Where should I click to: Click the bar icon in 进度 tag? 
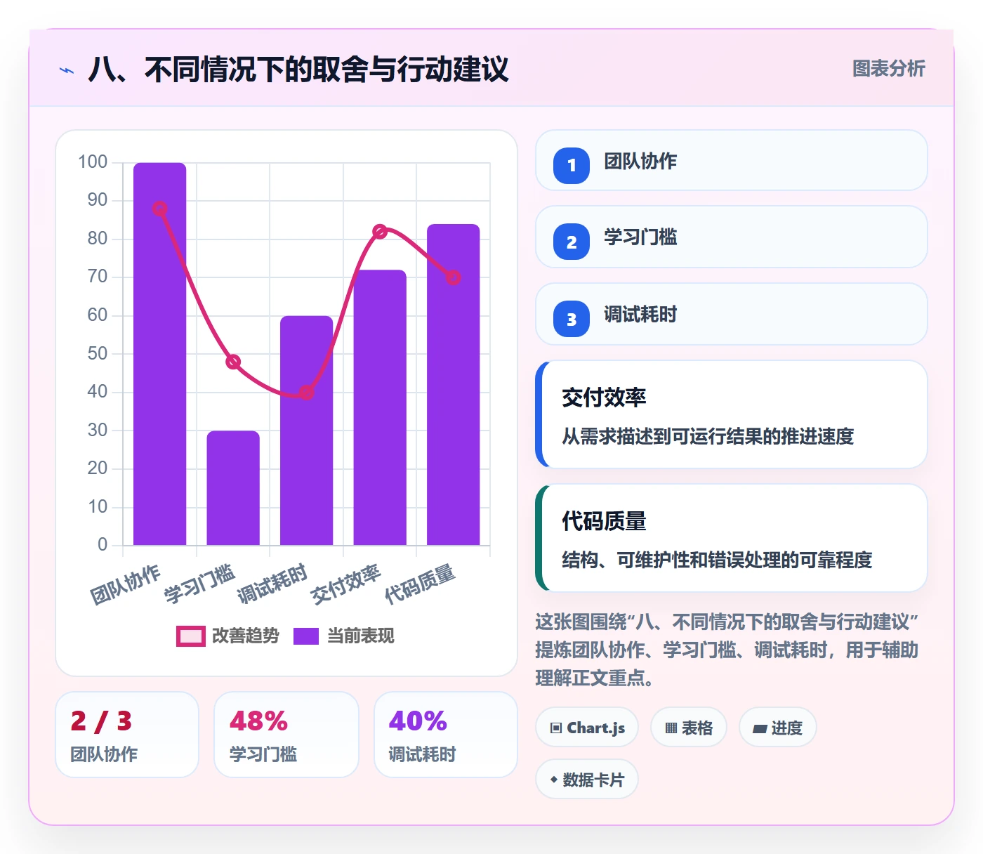click(760, 728)
